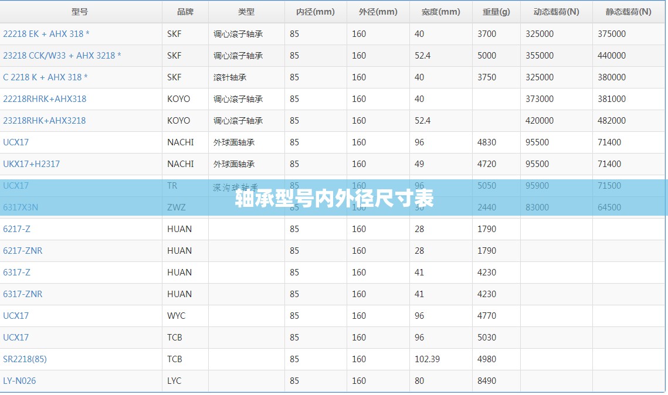Open the UCX17 link in the WYC row

[16, 316]
